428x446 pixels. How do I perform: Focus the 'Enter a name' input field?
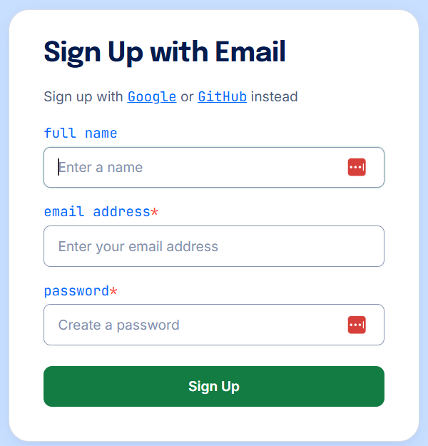pos(193,168)
